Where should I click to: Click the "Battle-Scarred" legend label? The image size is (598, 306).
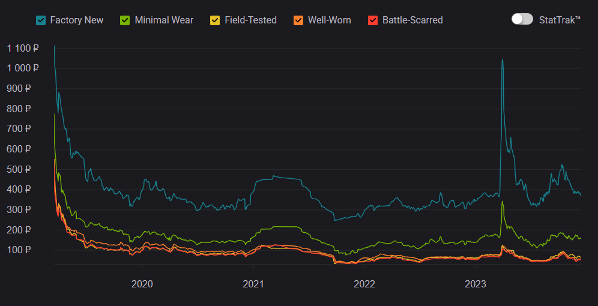point(412,20)
